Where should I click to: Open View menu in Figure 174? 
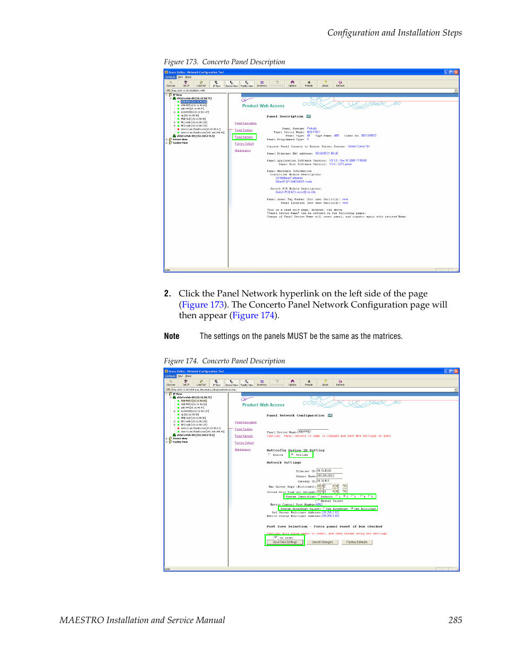[x=180, y=376]
